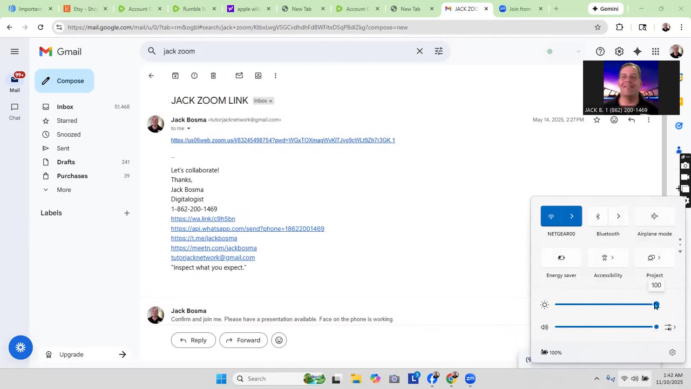Adjust the brightness slider
691x389 pixels.
pos(606,305)
